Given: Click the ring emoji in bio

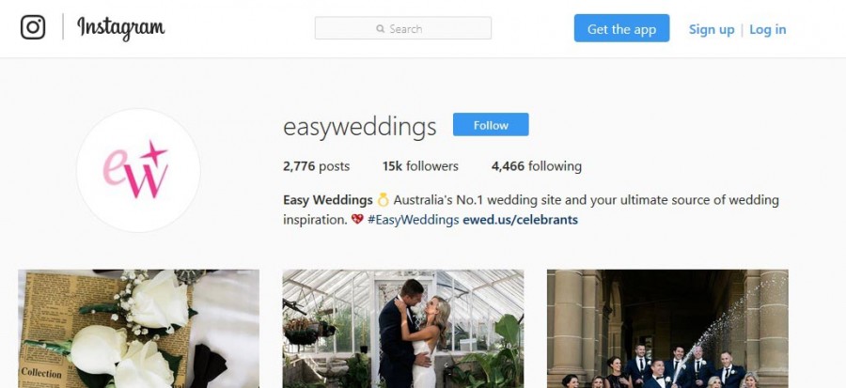Looking at the screenshot, I should [x=383, y=200].
